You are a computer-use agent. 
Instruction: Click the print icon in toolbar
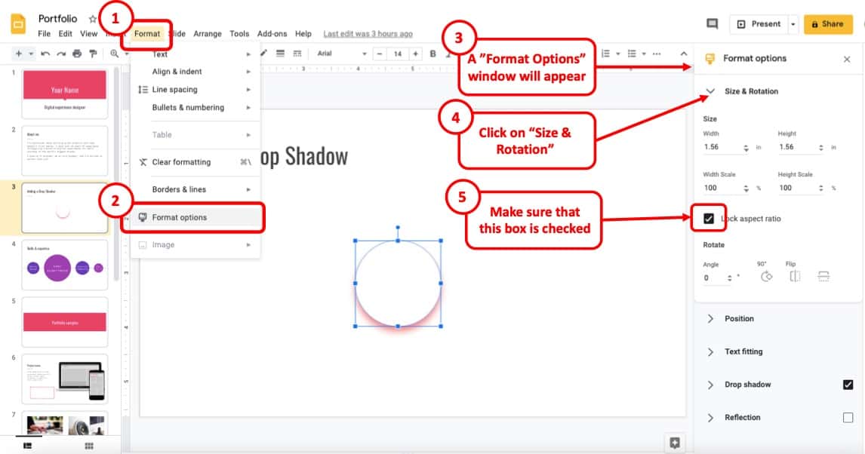click(77, 54)
